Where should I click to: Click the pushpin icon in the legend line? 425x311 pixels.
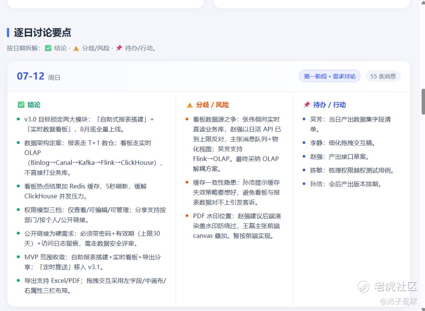(x=119, y=48)
